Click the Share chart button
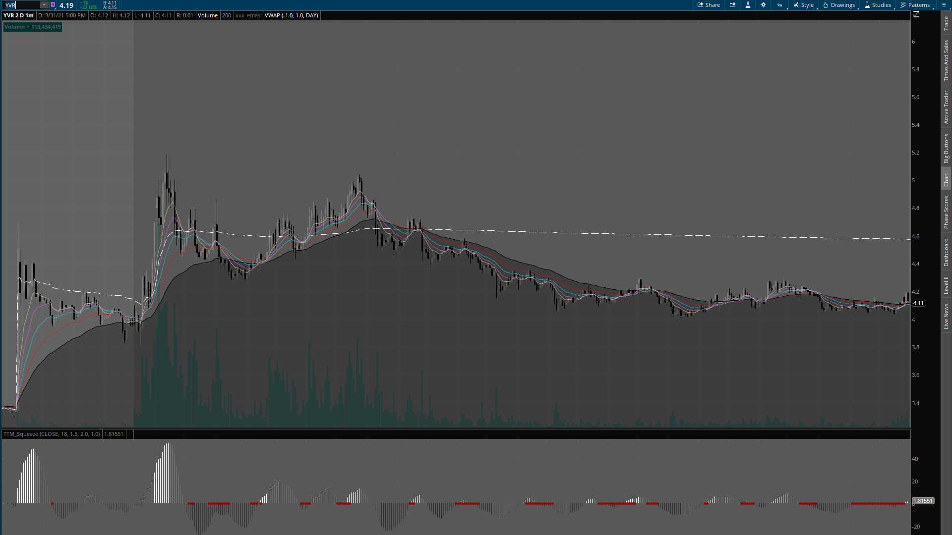 point(709,5)
